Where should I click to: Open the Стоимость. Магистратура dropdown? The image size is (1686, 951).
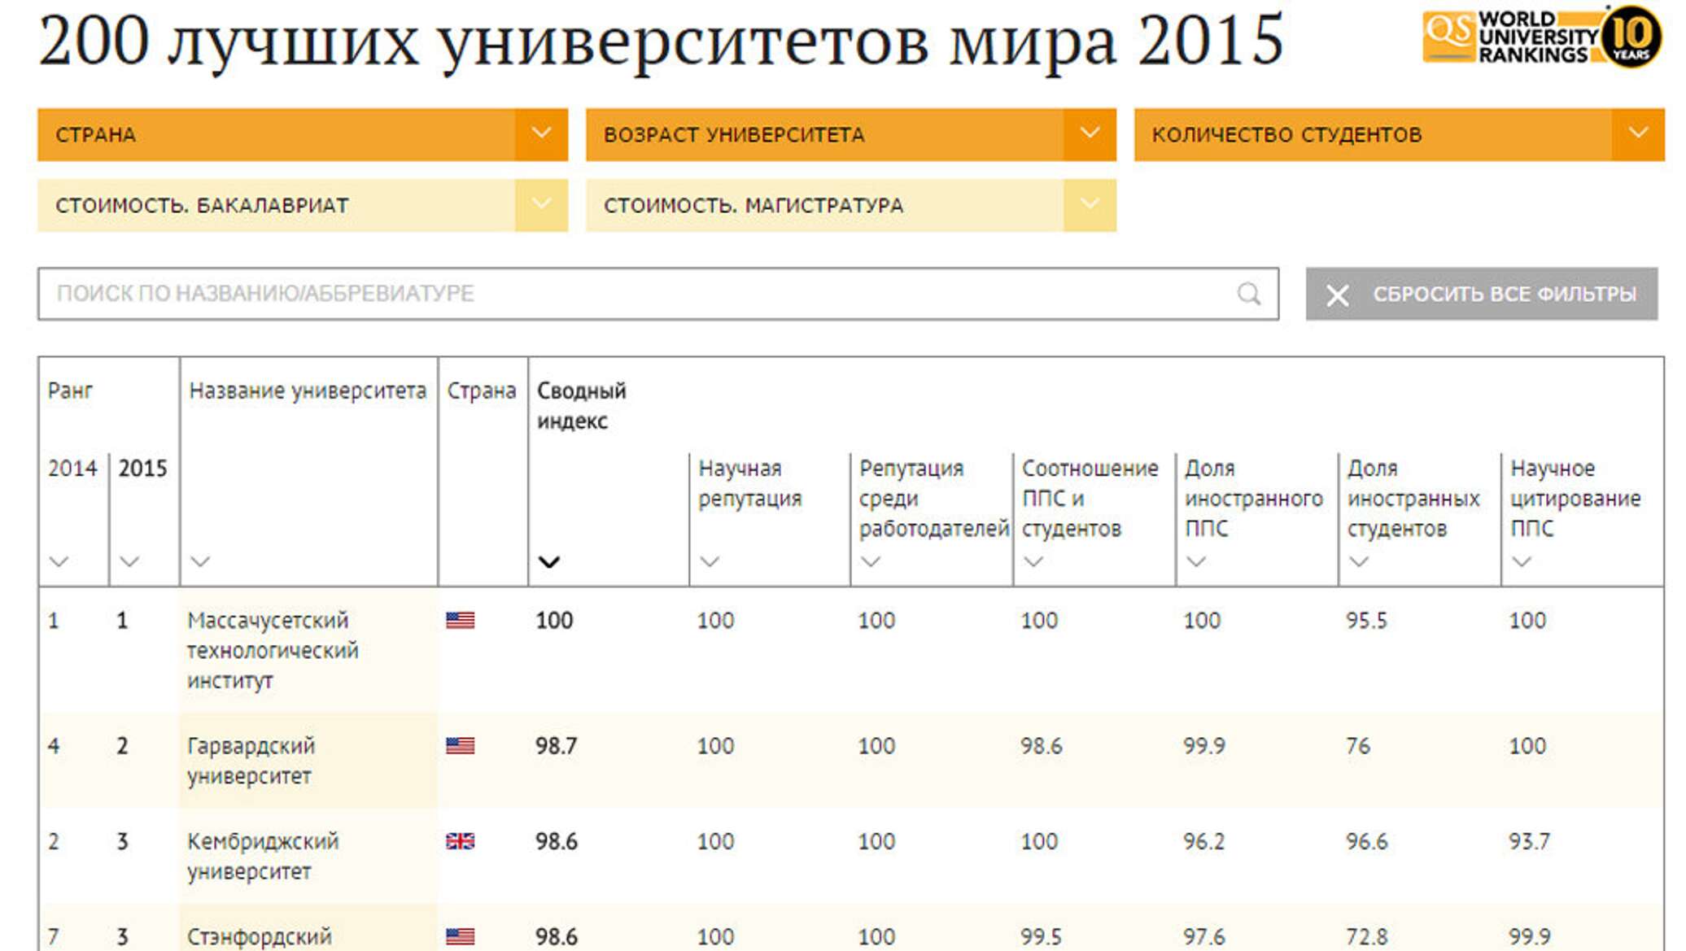pos(851,205)
